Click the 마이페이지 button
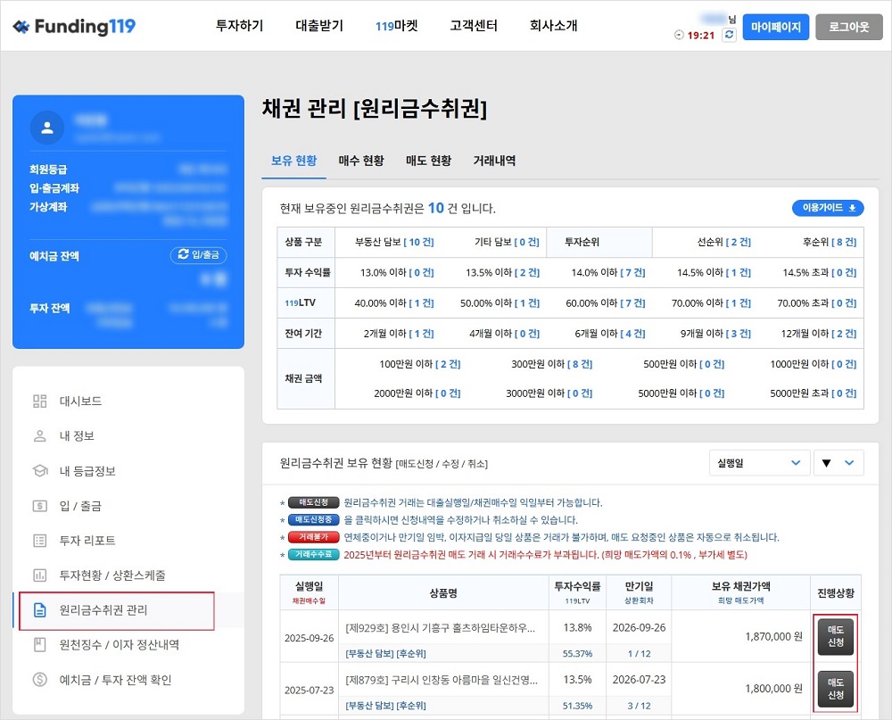The height and width of the screenshot is (720, 892). 776,27
